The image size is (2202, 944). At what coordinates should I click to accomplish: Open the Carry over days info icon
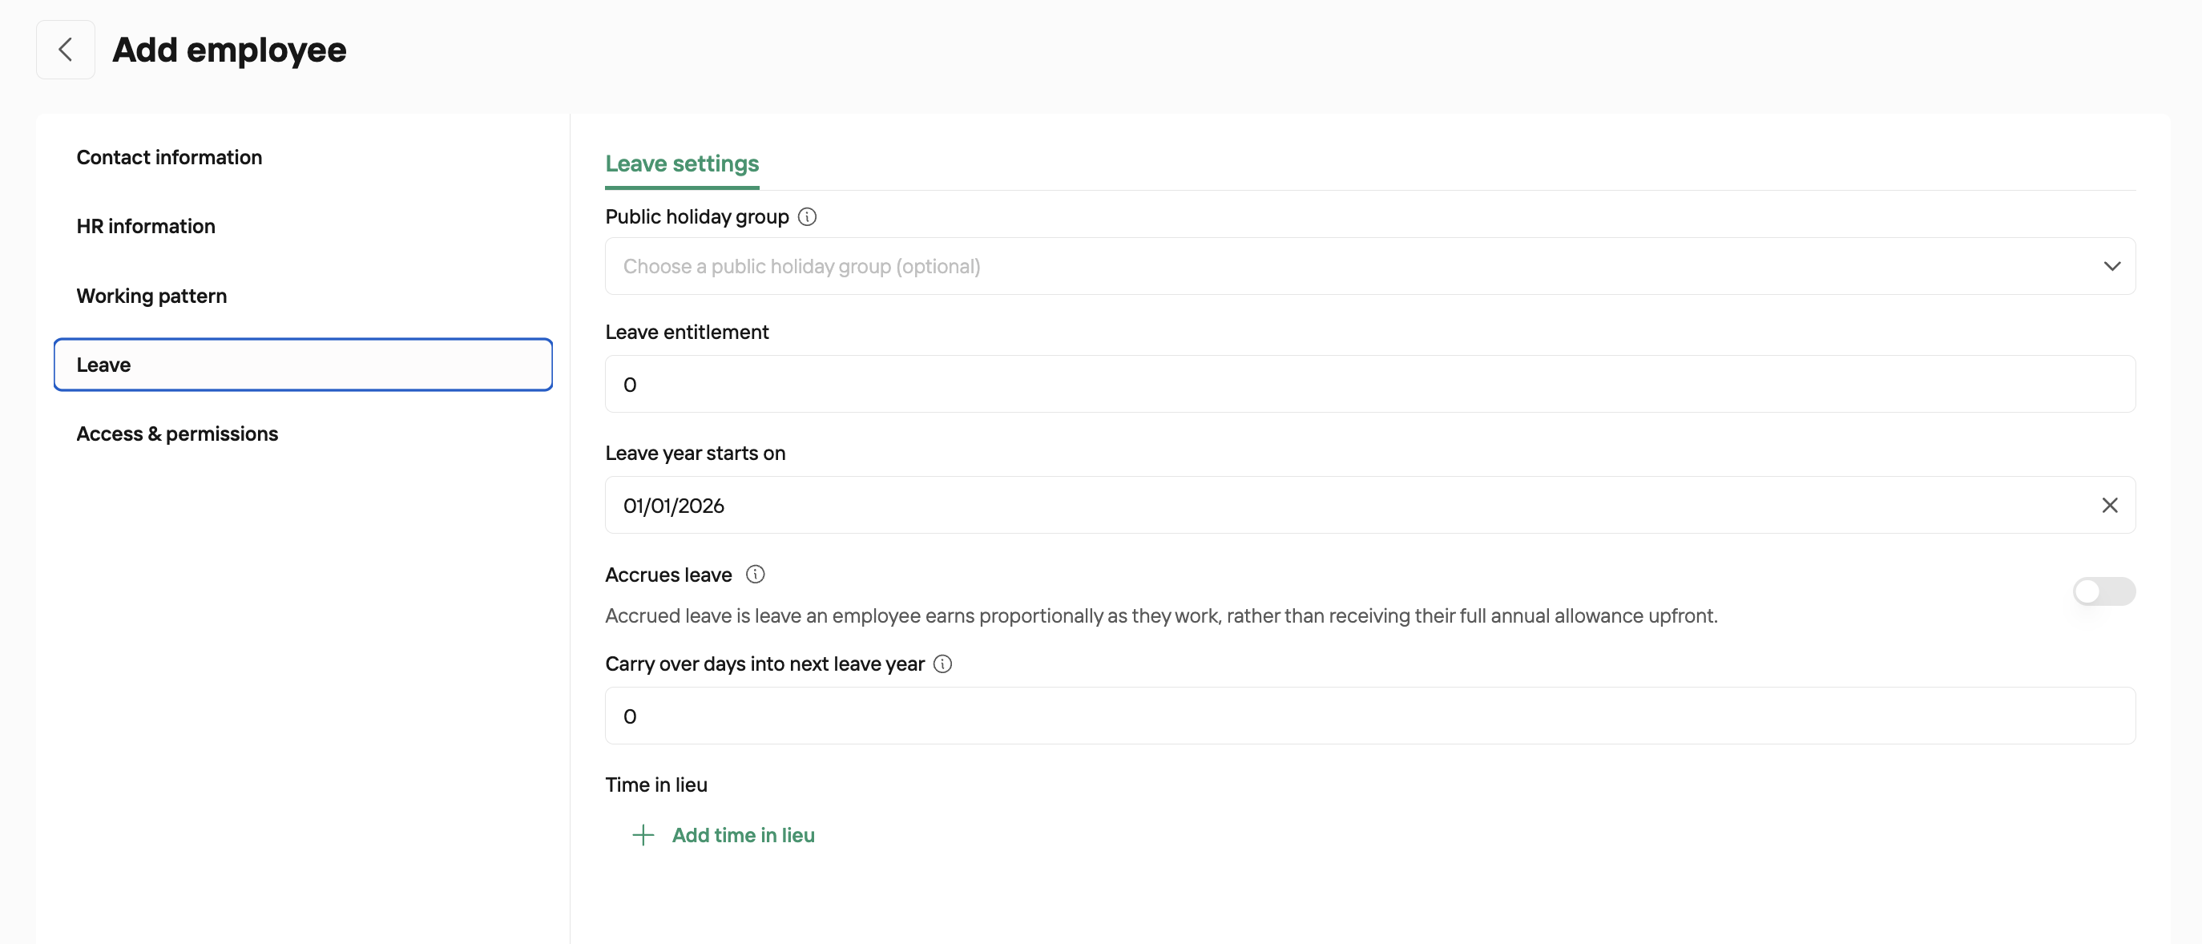(x=942, y=664)
